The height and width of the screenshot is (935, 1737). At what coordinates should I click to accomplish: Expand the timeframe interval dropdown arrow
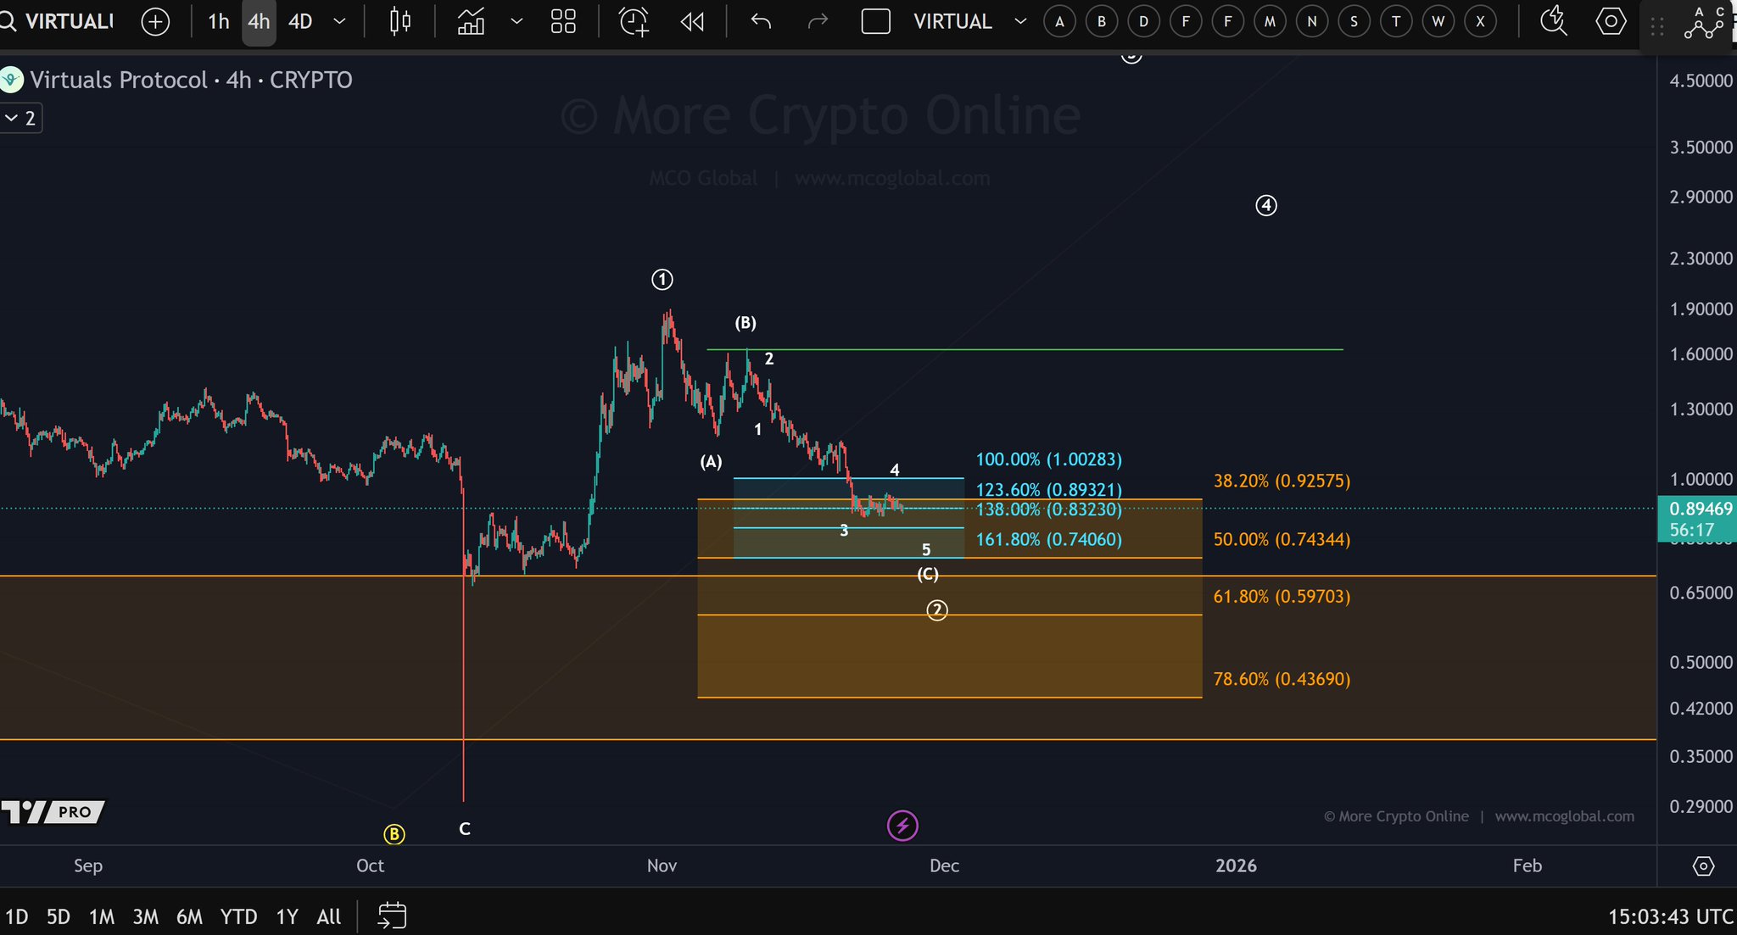[x=339, y=21]
